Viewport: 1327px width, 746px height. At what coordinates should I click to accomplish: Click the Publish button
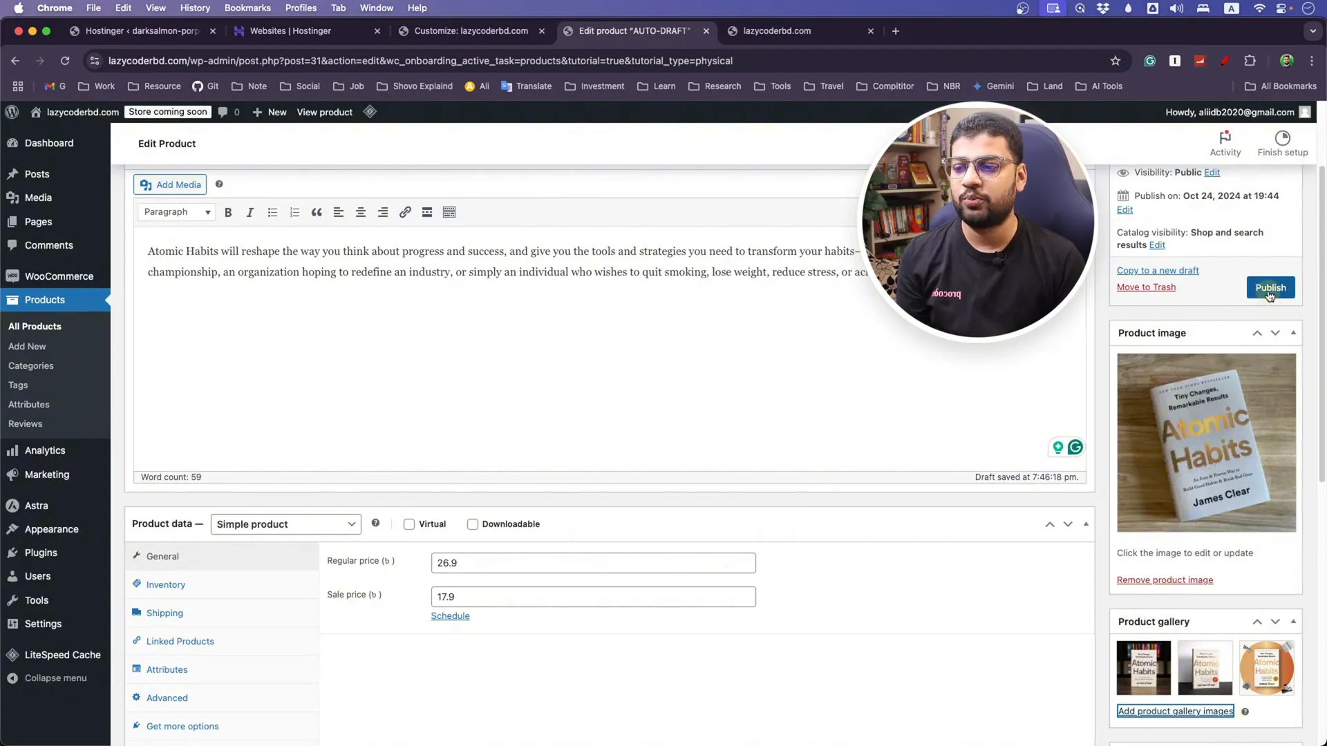(x=1270, y=287)
